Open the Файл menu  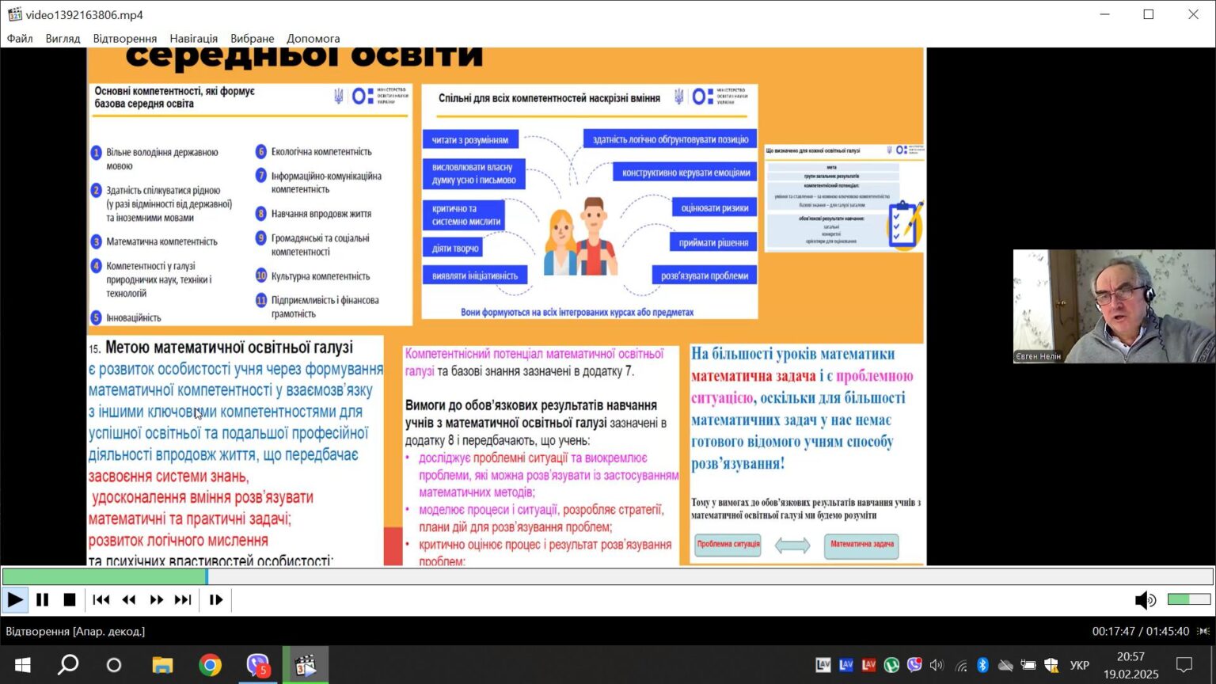20,38
